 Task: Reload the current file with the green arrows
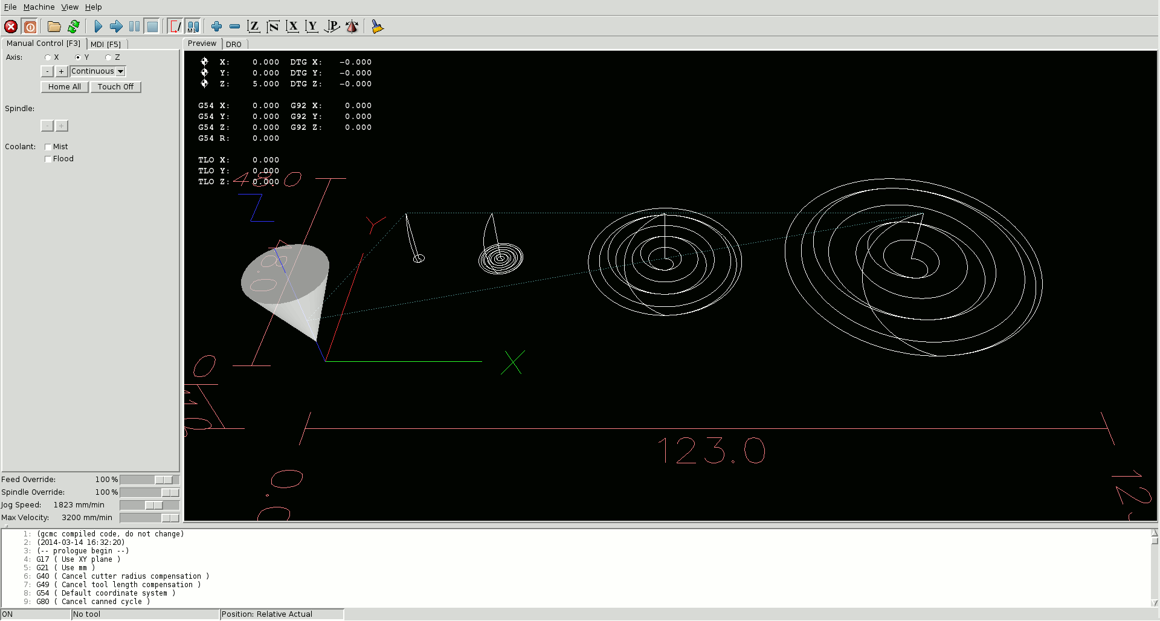tap(74, 27)
